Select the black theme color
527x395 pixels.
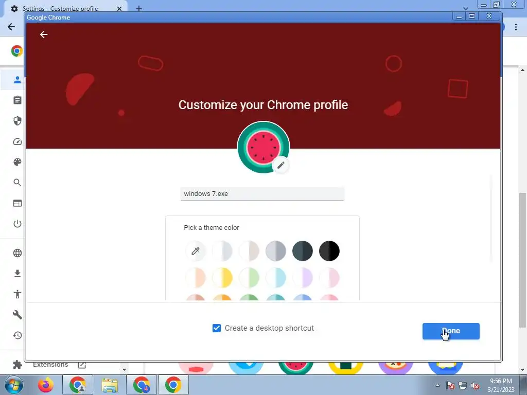[x=329, y=251]
